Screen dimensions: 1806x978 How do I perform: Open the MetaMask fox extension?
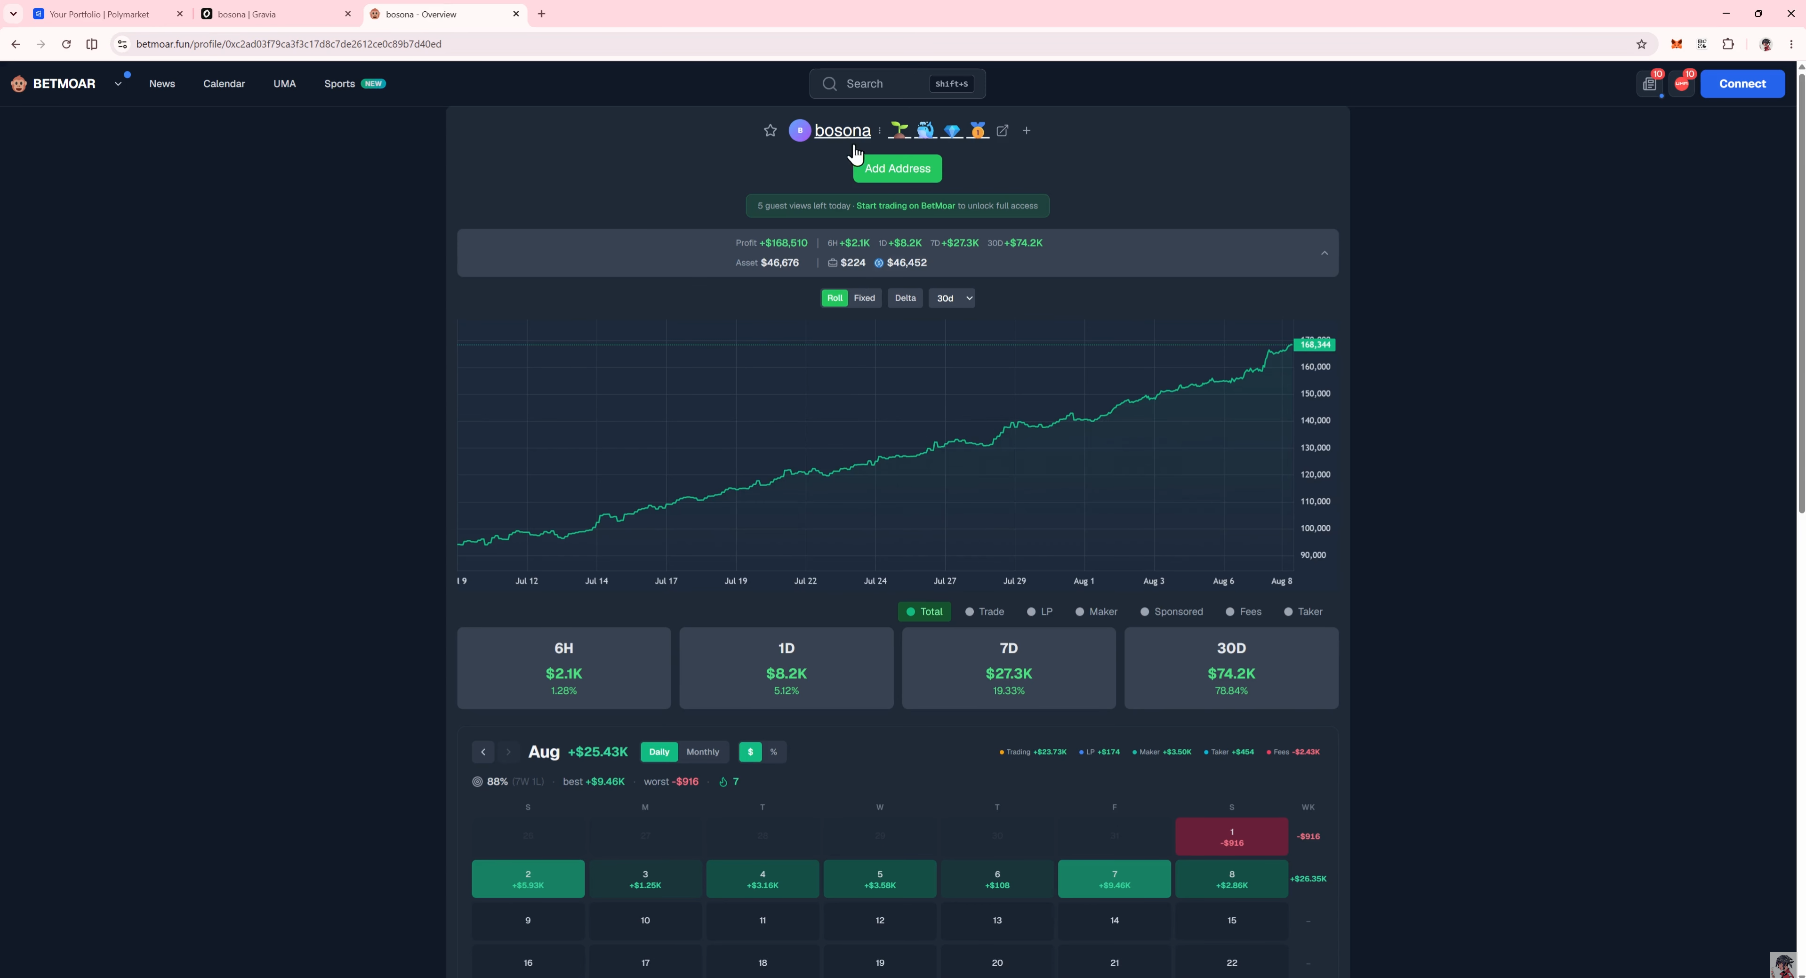coord(1676,44)
